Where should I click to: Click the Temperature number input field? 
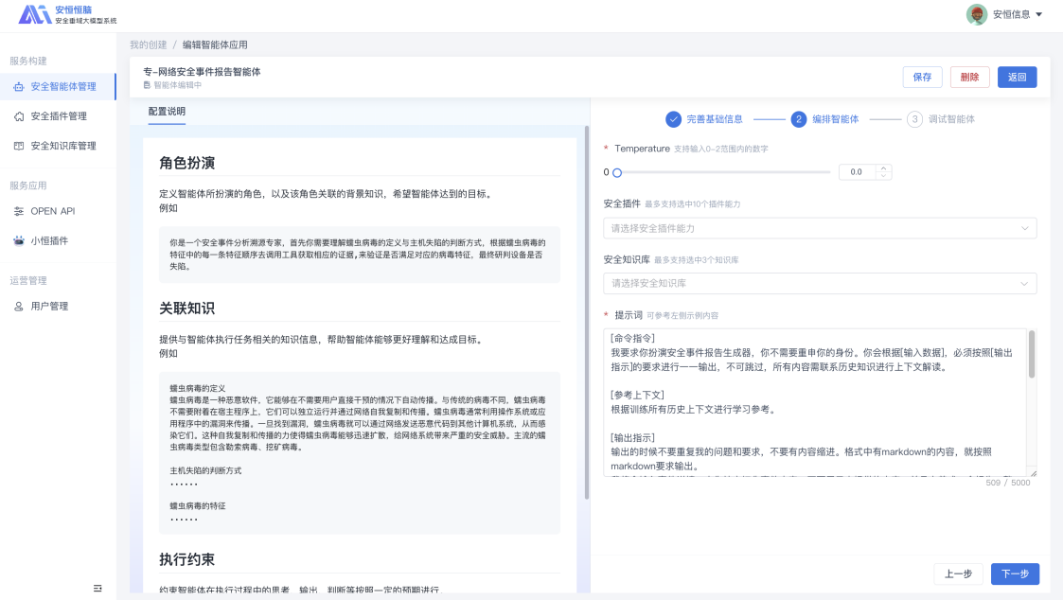[x=859, y=172]
